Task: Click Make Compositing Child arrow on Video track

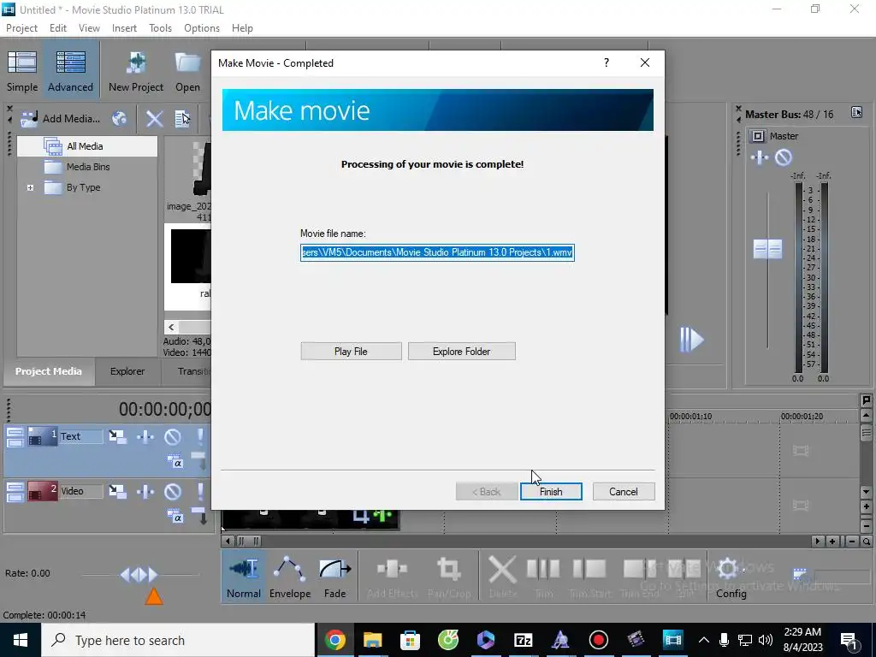Action: pyautogui.click(x=200, y=516)
